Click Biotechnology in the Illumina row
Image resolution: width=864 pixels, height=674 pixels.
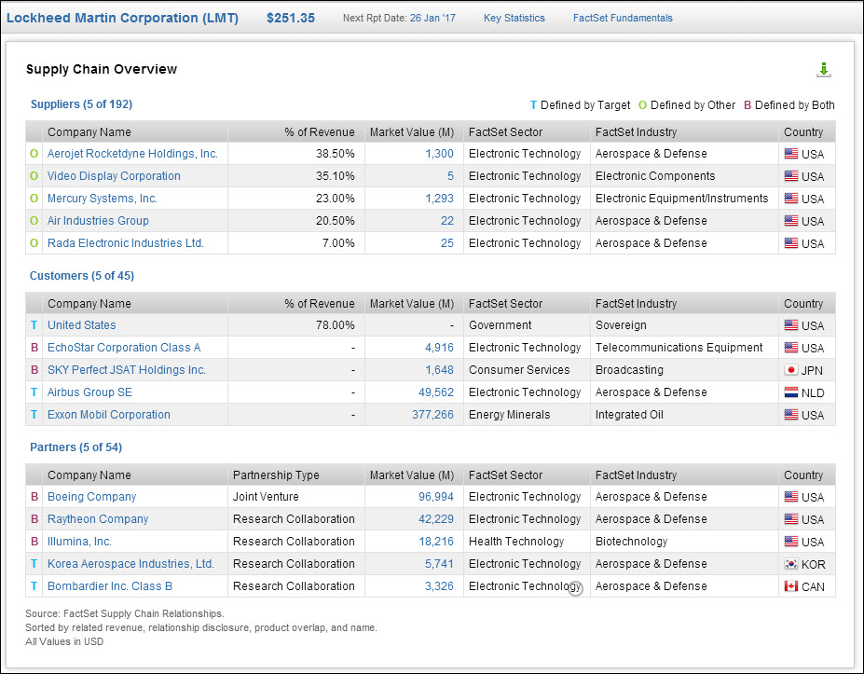(x=632, y=542)
